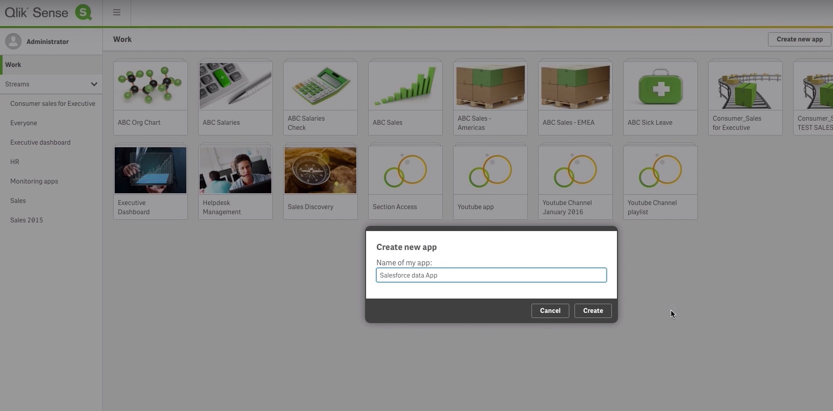Open Sales Discovery app
833x411 pixels.
(321, 182)
